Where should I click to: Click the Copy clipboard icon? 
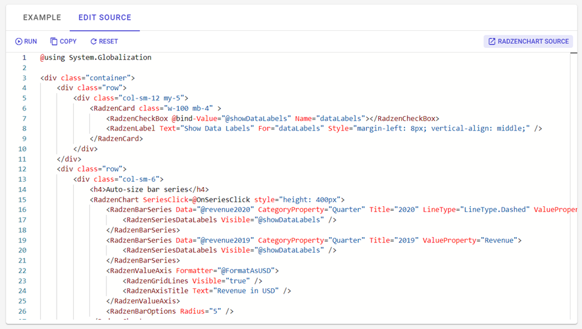[x=54, y=41]
